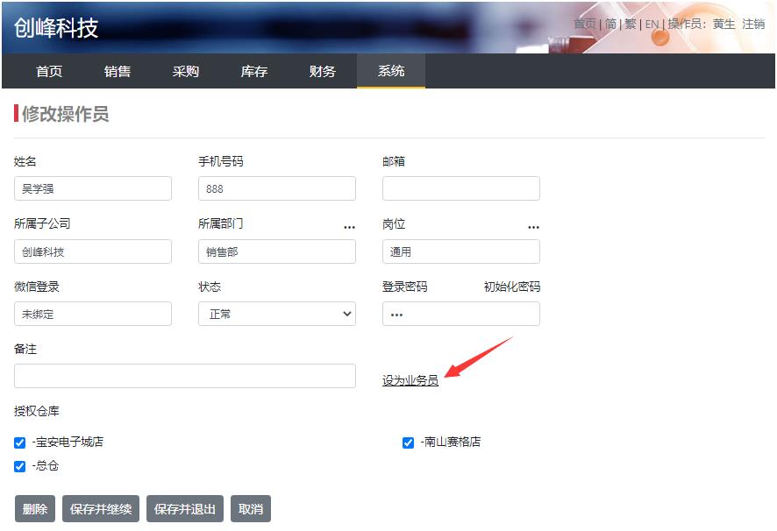Open the 库存 menu

click(x=254, y=71)
